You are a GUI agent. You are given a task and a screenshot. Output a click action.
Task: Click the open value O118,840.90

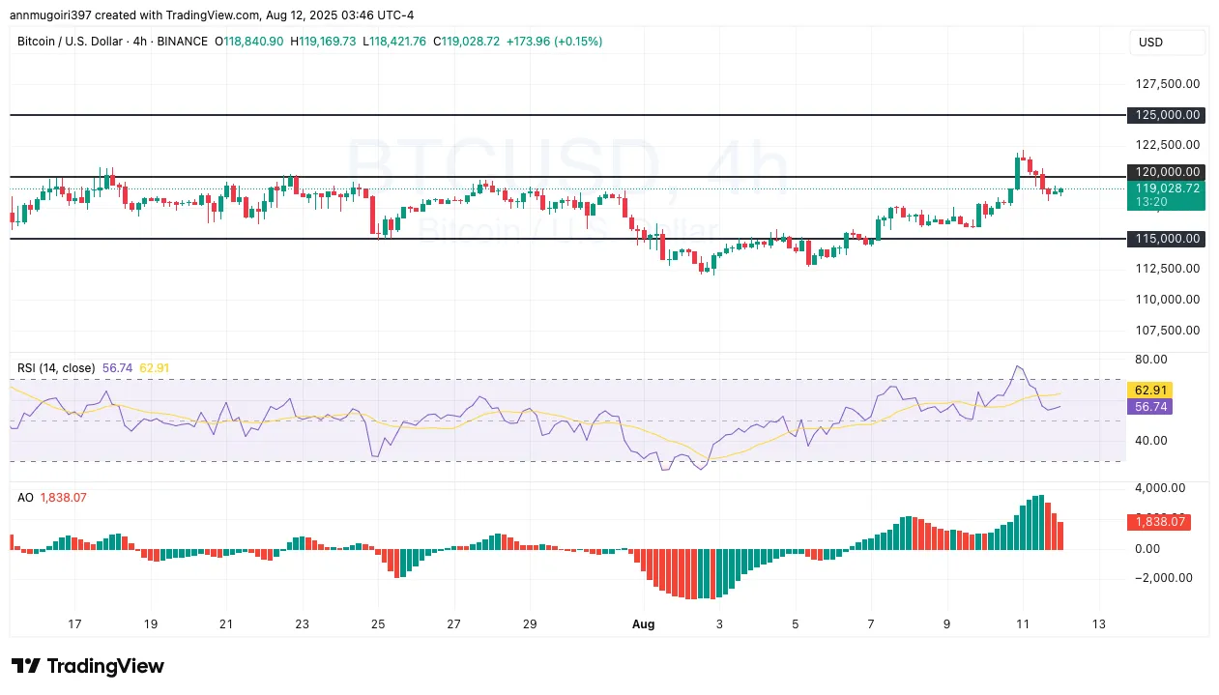[249, 42]
